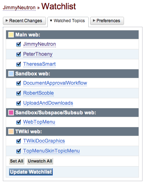Open the JimmyNeutron topic link in Main web

[40, 44]
